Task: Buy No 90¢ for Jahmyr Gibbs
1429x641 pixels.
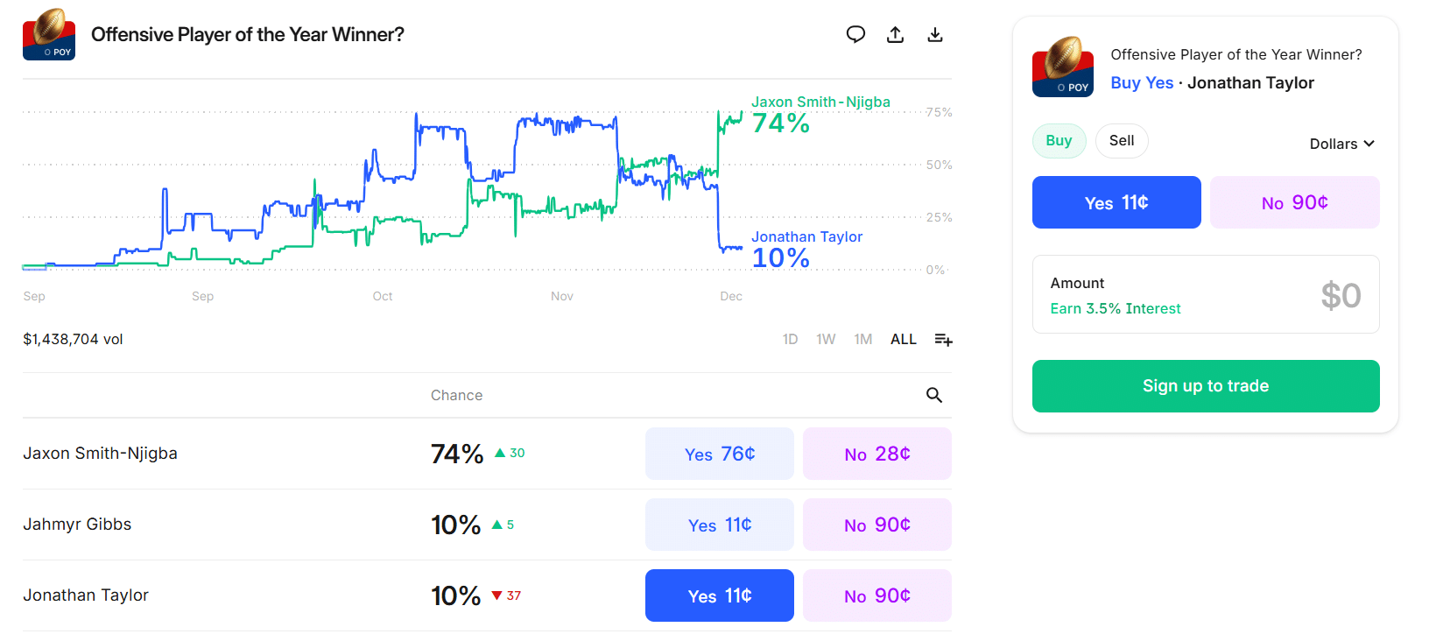Action: click(876, 525)
